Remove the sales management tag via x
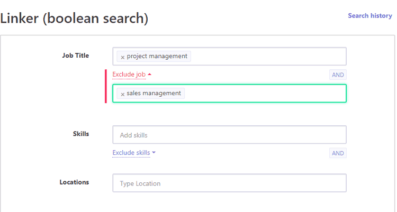397x212 pixels. tap(123, 94)
